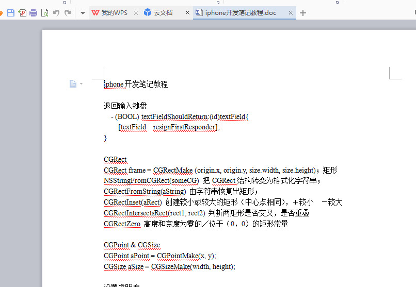Click the resignFirstResponder line
The image size is (416, 287).
click(x=169, y=127)
